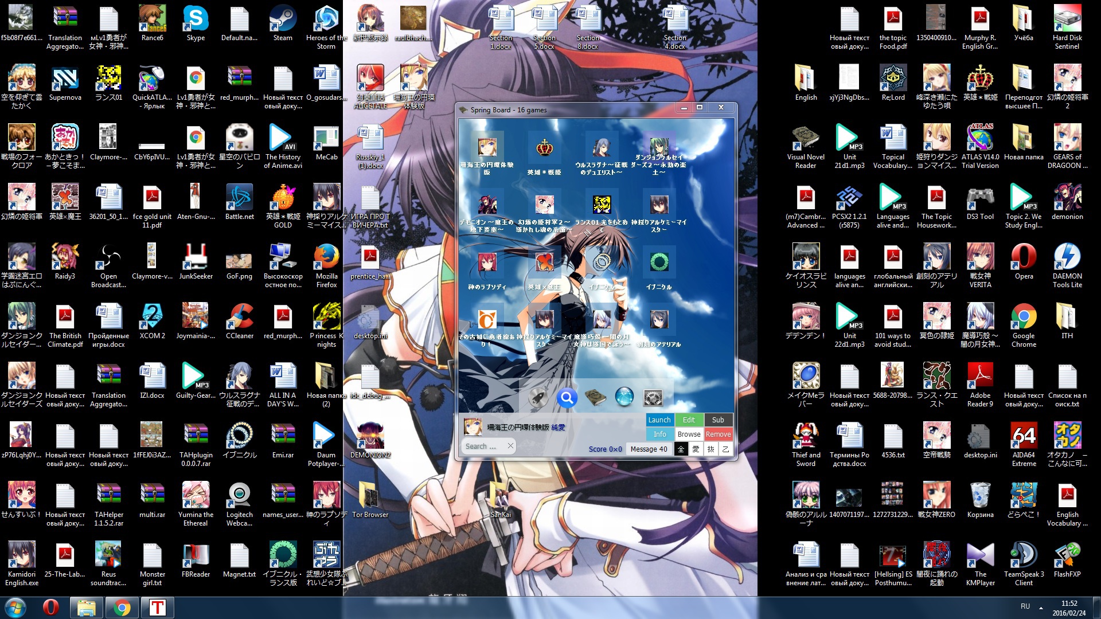Click the Message 40 label
This screenshot has height=619, width=1101.
[649, 449]
